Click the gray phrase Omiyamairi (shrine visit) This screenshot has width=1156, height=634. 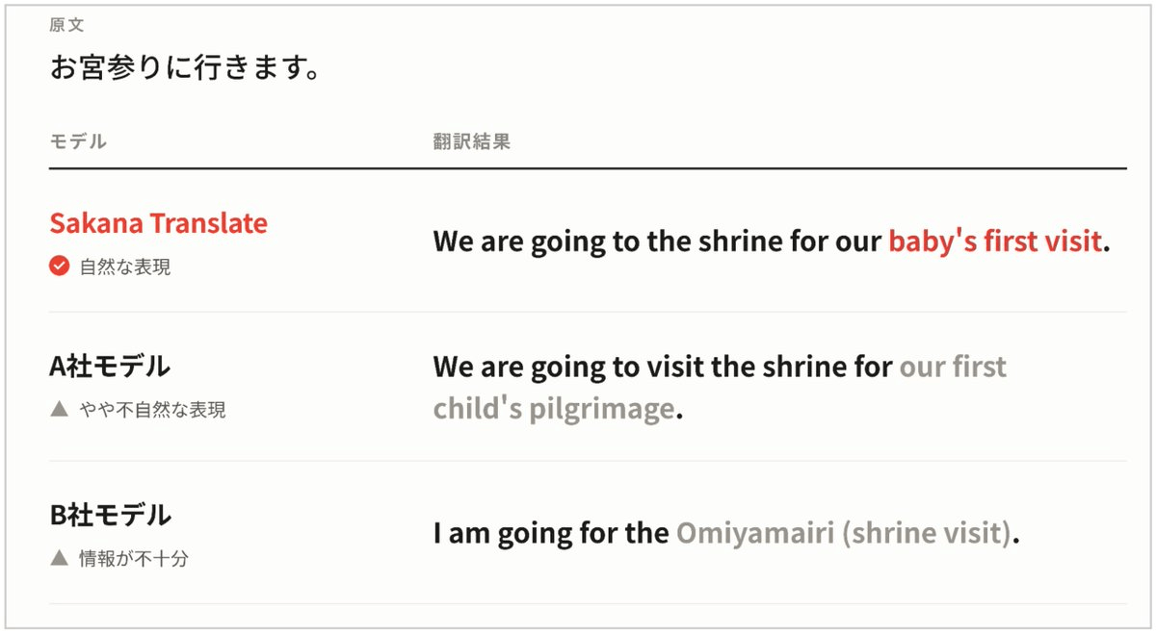pyautogui.click(x=844, y=533)
